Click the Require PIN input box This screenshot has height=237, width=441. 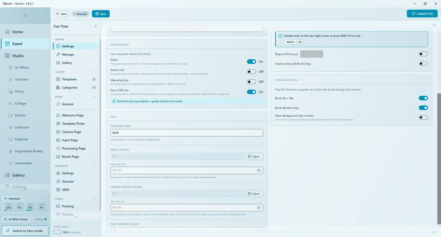point(311,54)
